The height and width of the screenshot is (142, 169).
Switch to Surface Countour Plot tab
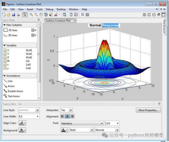point(58,21)
